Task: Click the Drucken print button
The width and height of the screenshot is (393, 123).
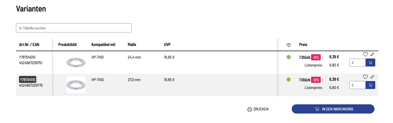Action: point(258,109)
